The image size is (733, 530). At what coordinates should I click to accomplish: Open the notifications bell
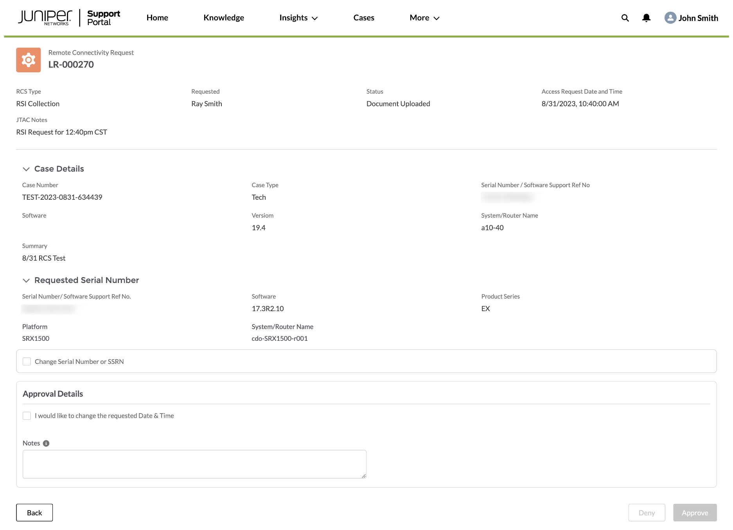point(646,18)
